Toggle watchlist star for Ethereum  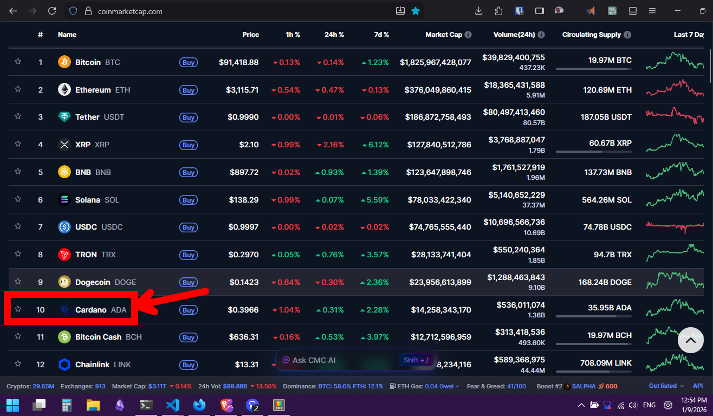(x=18, y=89)
